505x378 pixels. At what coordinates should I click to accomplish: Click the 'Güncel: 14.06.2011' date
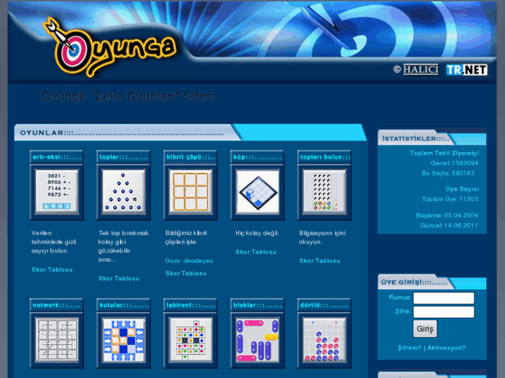pos(449,225)
